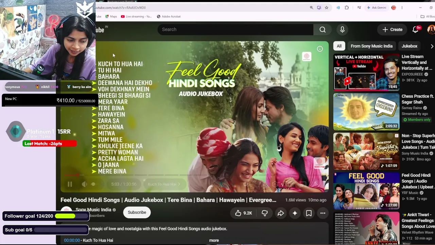
Task: Click the Create button
Action: coord(392,30)
